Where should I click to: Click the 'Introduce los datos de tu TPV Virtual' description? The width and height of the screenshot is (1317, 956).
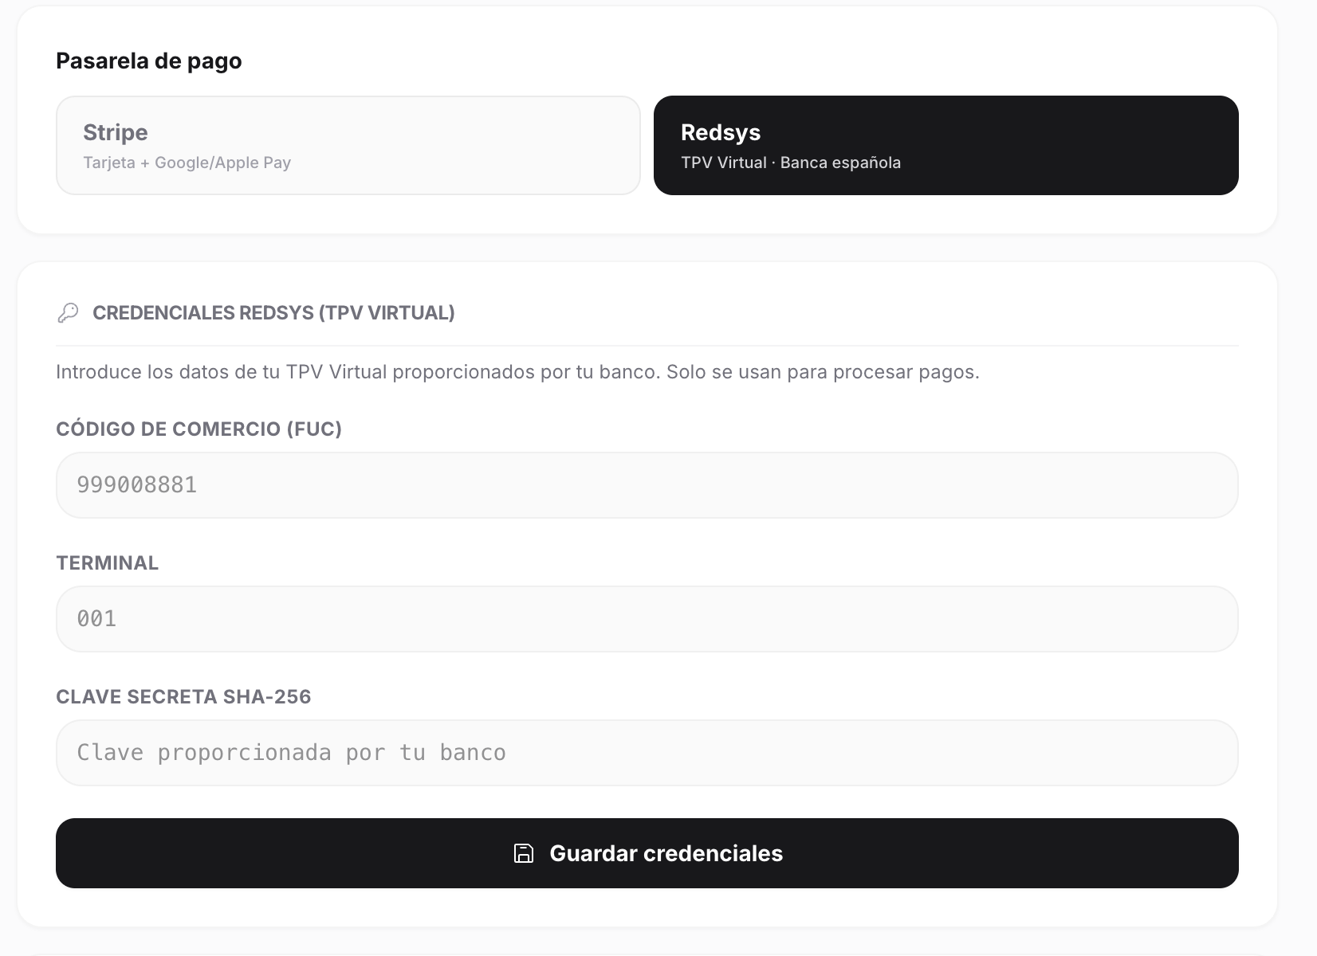tap(517, 372)
